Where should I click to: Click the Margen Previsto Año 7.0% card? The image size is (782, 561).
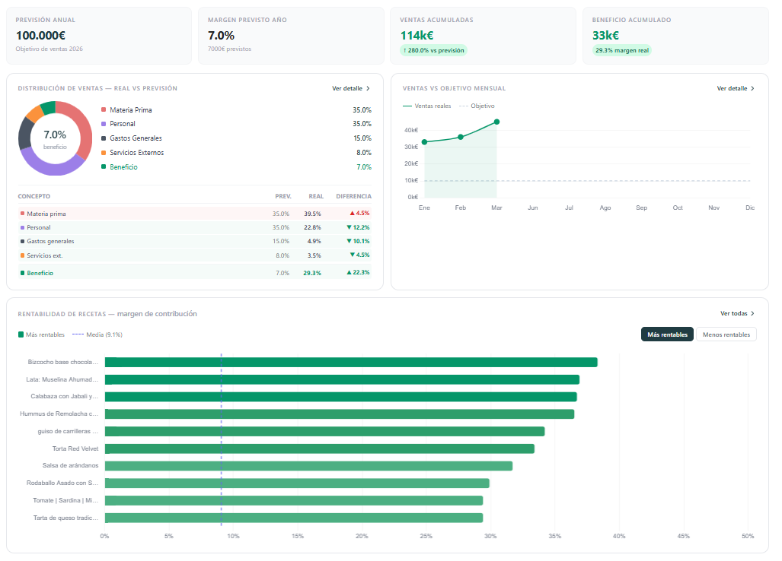click(x=291, y=35)
